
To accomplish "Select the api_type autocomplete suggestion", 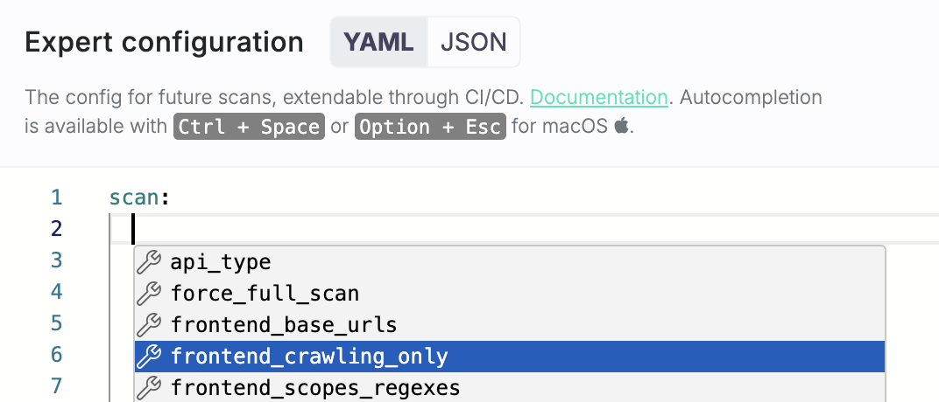I will 510,262.
